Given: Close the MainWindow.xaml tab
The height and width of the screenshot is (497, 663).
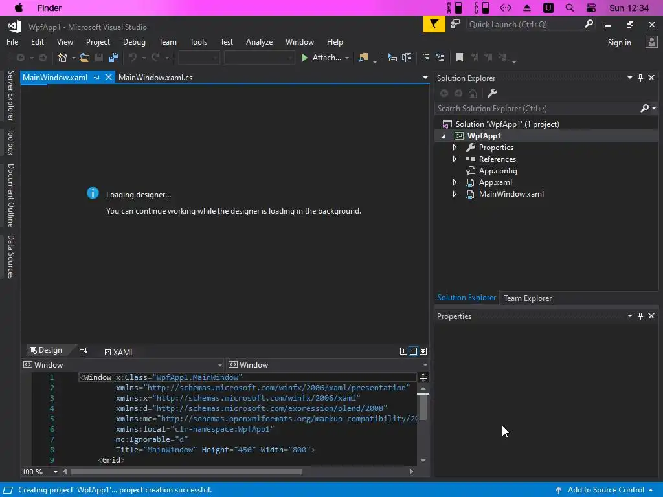Looking at the screenshot, I should coord(109,78).
